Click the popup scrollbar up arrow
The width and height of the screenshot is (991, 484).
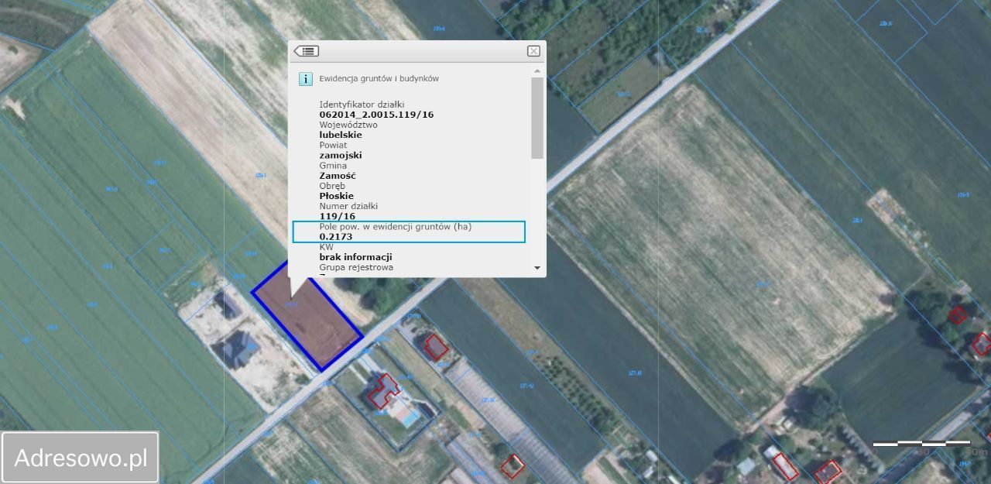coord(537,71)
